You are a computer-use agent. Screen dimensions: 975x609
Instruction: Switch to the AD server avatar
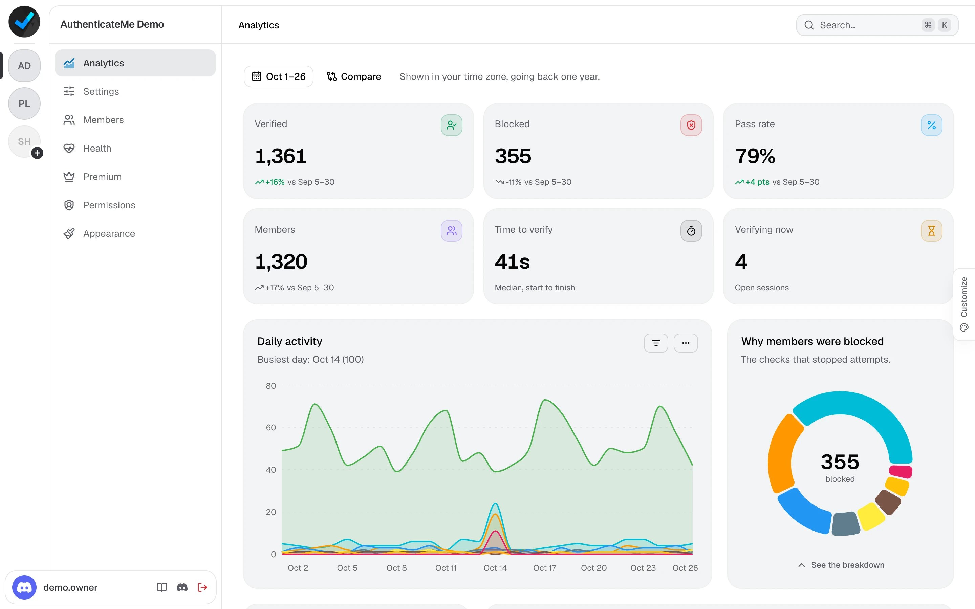click(24, 66)
